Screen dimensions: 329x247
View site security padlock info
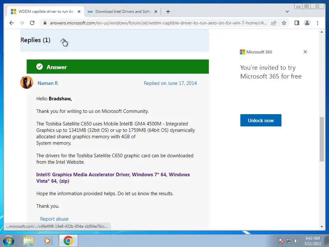pyautogui.click(x=45, y=23)
